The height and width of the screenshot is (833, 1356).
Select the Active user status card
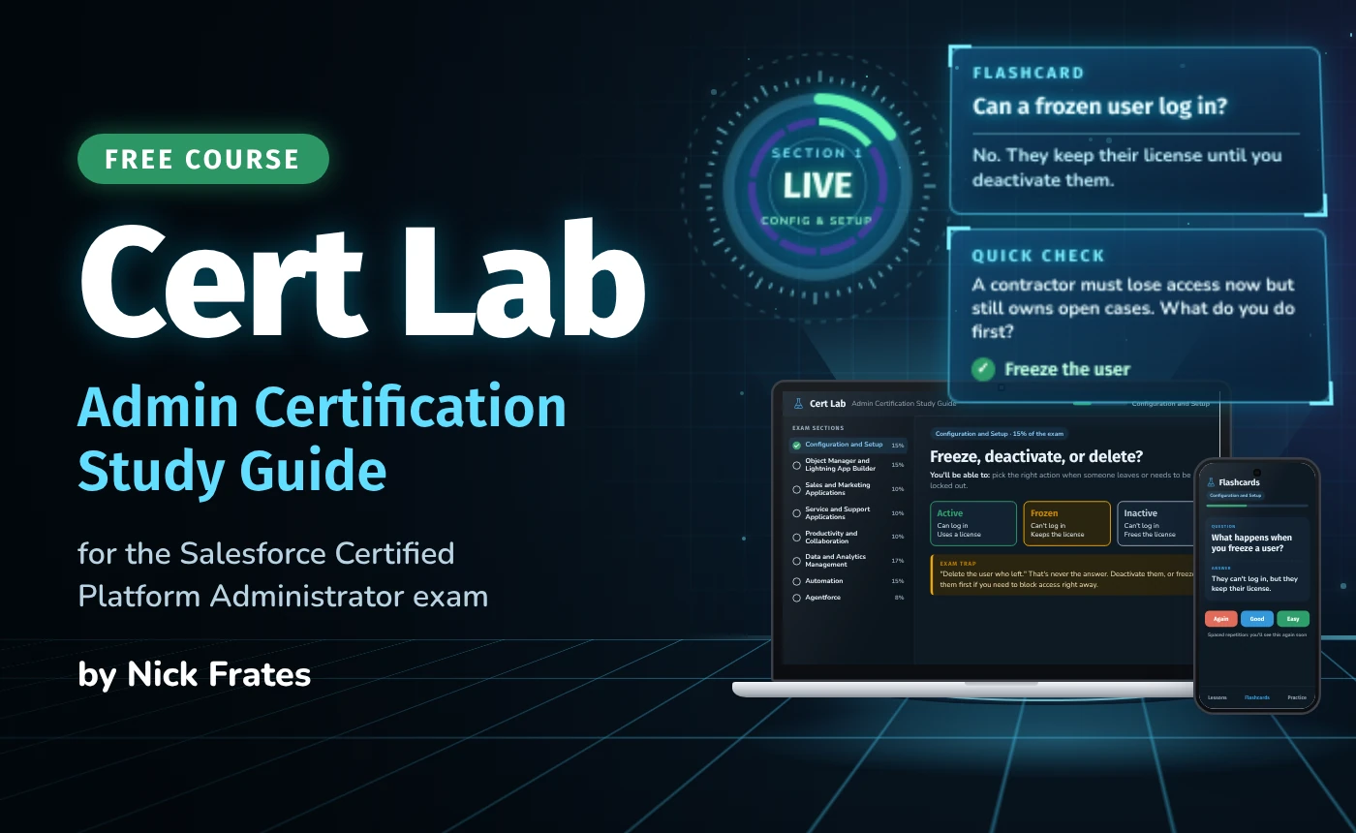[x=973, y=523]
